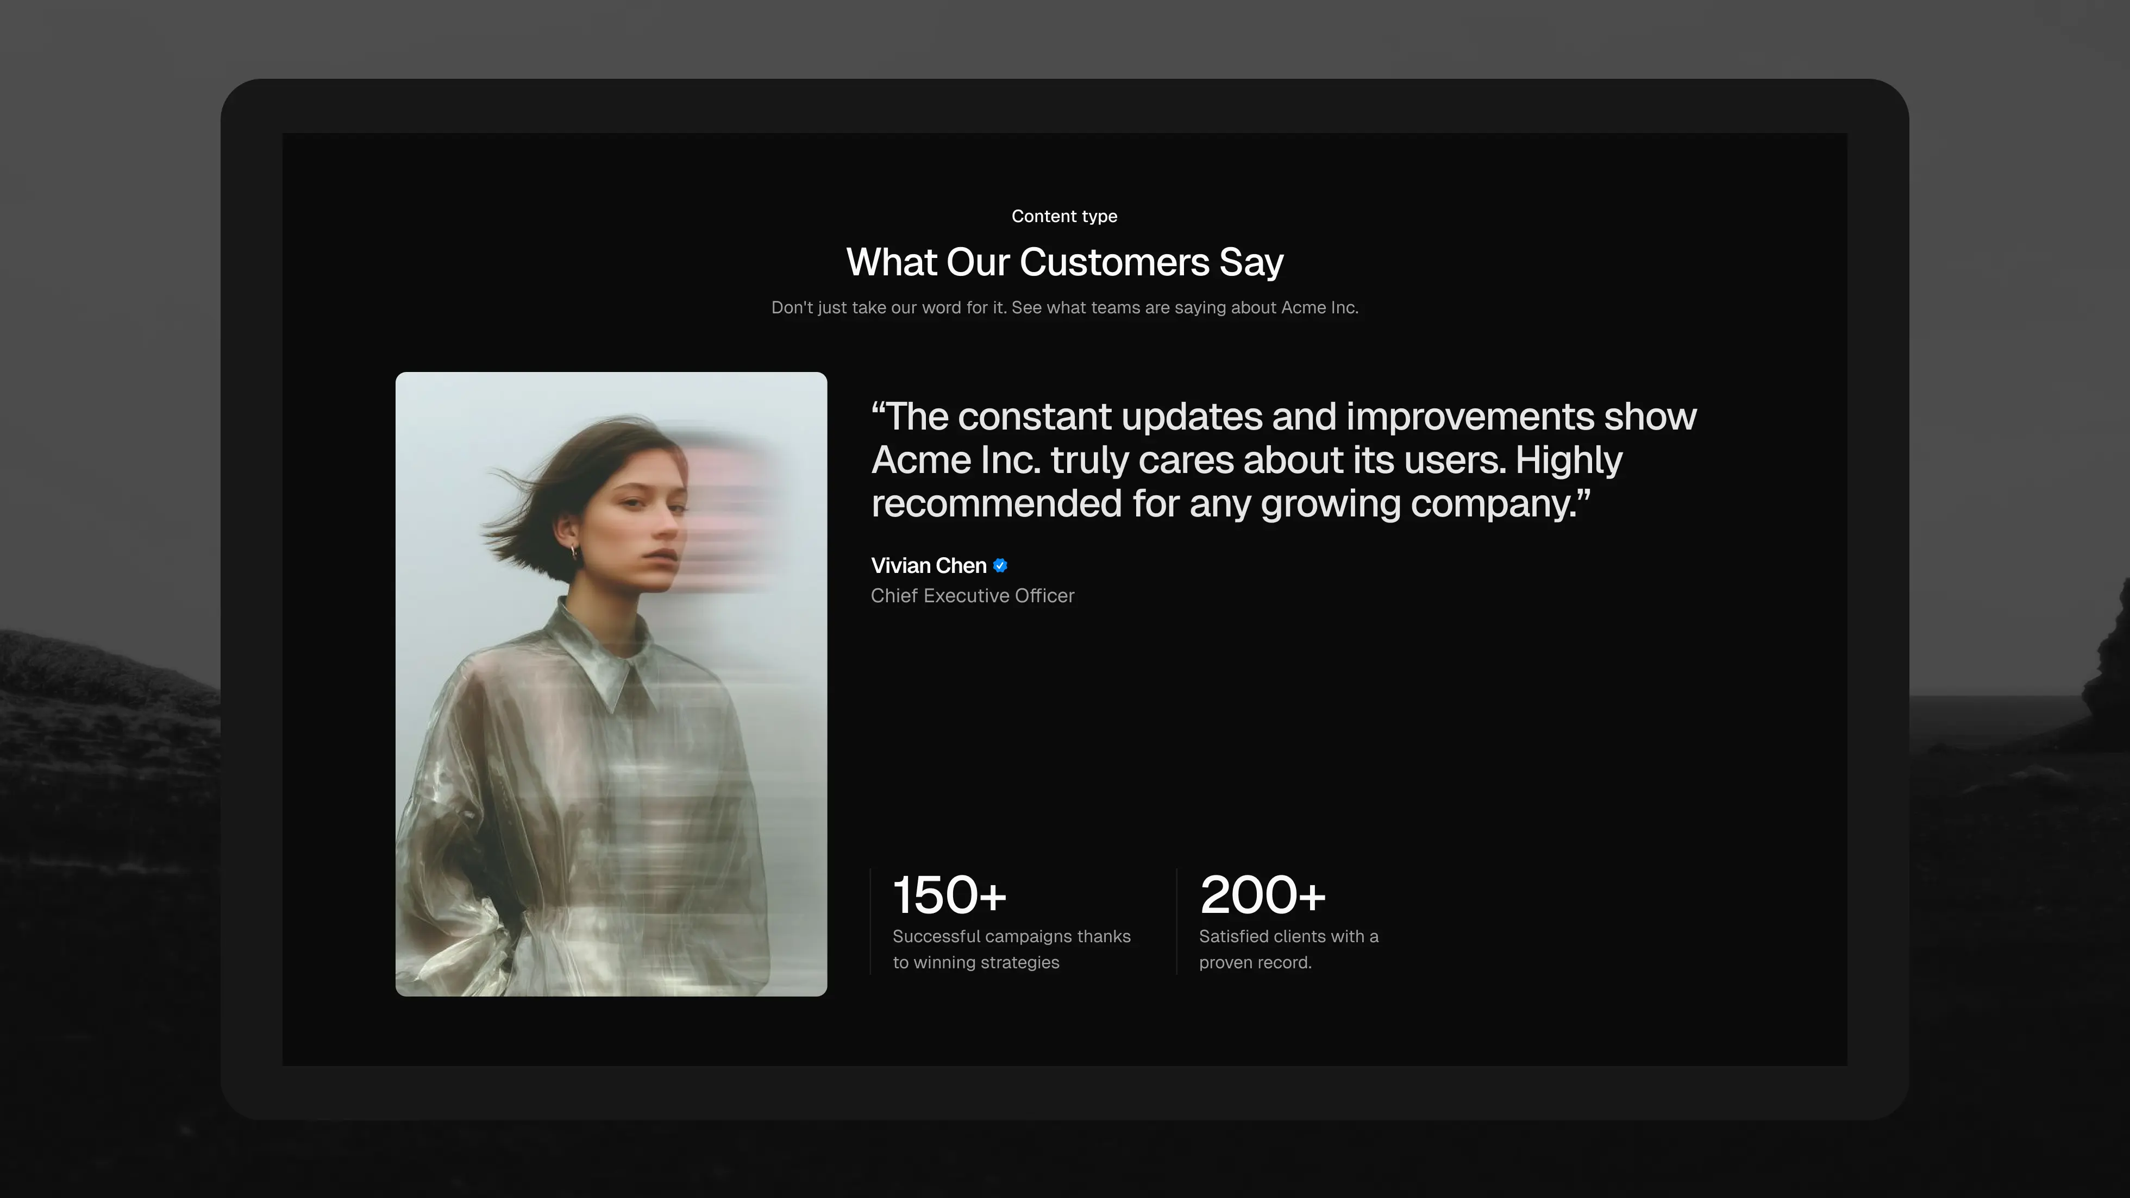Click the subtitle mentioning Acme Inc.
This screenshot has height=1198, width=2130.
tap(1064, 307)
